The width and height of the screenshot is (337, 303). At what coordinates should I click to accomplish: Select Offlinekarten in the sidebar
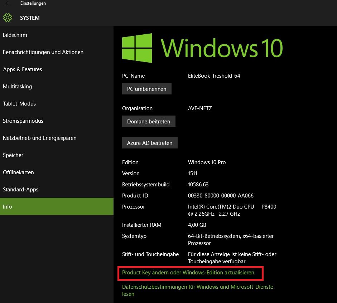(57, 172)
